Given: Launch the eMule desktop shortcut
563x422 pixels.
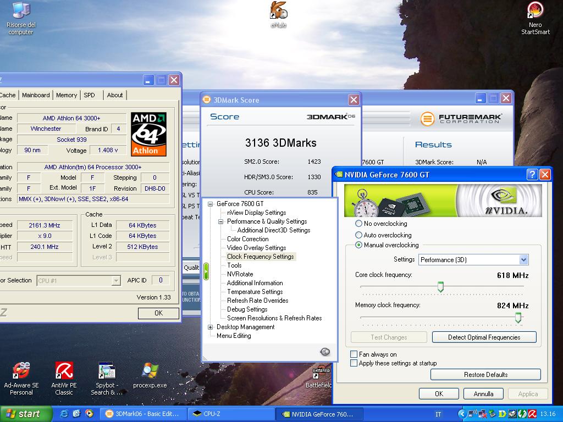Looking at the screenshot, I should [x=279, y=14].
